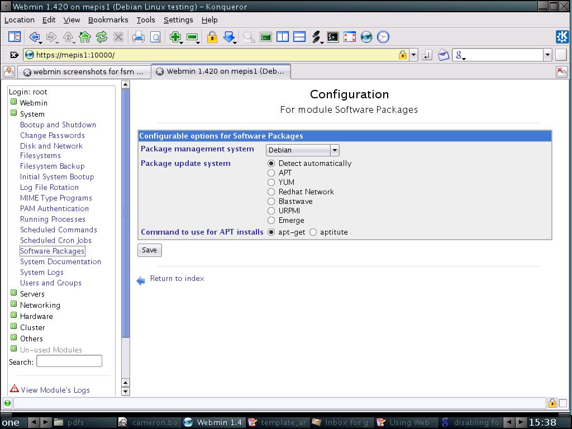The height and width of the screenshot is (429, 572).
Task: Open Bootup and Shutdown module
Action: click(x=58, y=125)
